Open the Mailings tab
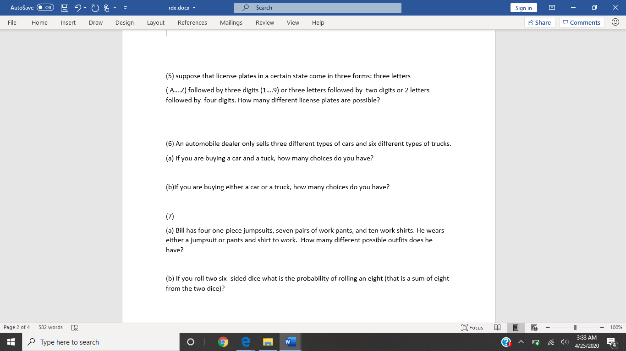 click(x=231, y=22)
